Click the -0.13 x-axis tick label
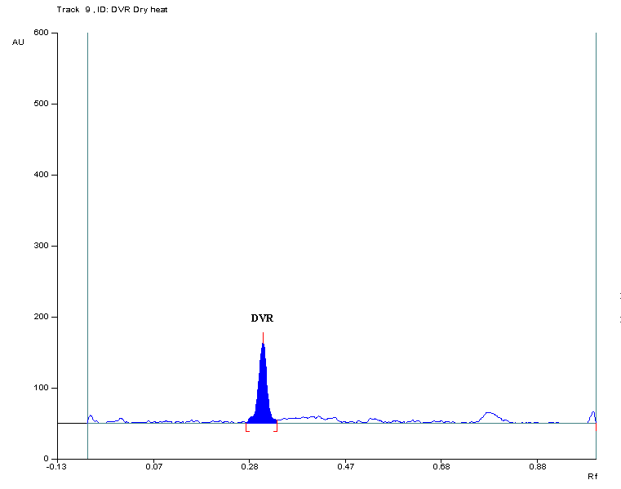Screen dimensions: 621x489 pyautogui.click(x=57, y=467)
